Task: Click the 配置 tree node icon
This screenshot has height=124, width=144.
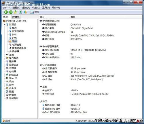Action: pos(7,92)
